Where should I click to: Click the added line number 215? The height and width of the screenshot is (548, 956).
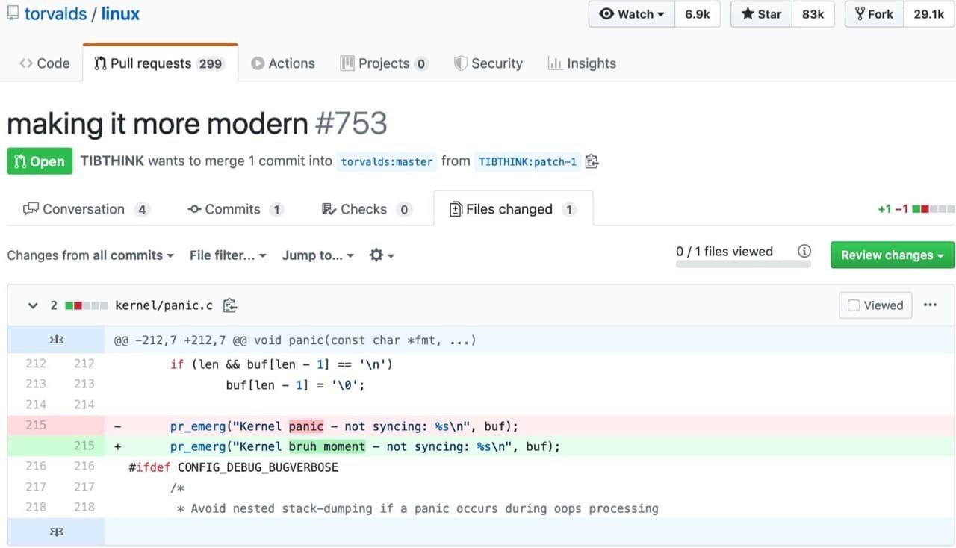84,446
